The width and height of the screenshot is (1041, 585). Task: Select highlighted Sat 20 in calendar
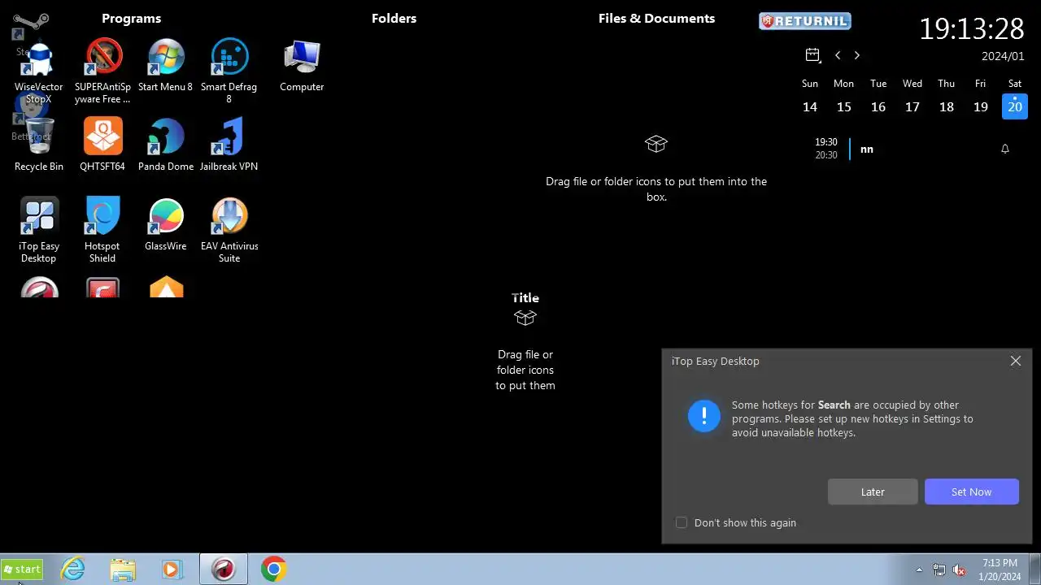coord(1015,106)
